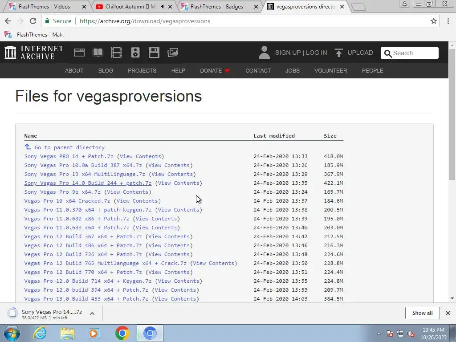This screenshot has width=456, height=342.
Task: Switch to FlashThemes - Badges tab
Action: coord(217,6)
